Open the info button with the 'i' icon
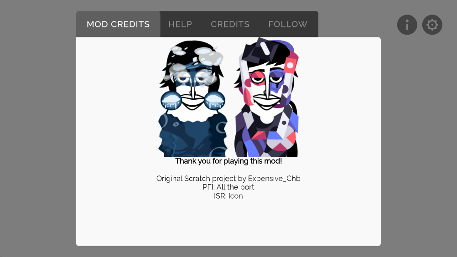Image resolution: width=457 pixels, height=257 pixels. point(407,25)
